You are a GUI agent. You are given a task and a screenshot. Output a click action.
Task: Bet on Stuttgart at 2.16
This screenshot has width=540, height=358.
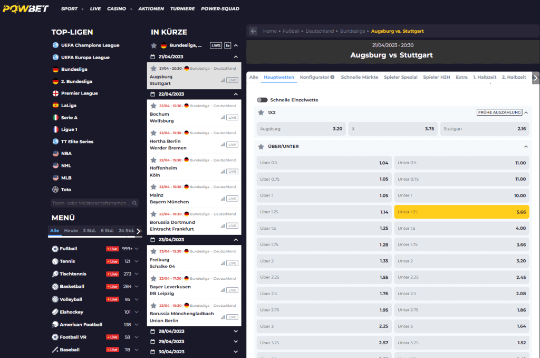[485, 129]
